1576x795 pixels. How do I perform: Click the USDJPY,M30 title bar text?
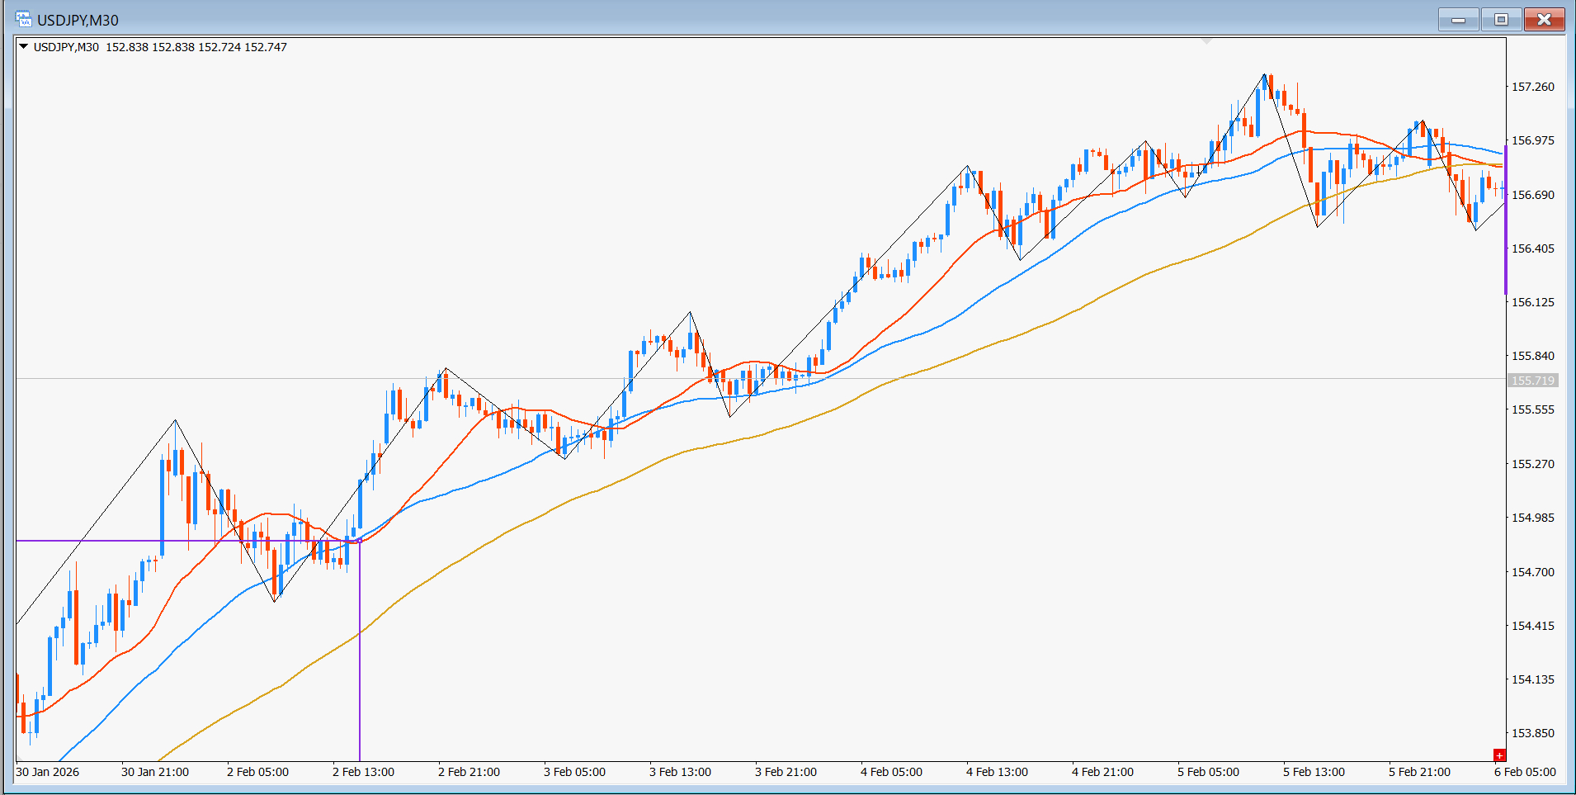click(x=78, y=20)
